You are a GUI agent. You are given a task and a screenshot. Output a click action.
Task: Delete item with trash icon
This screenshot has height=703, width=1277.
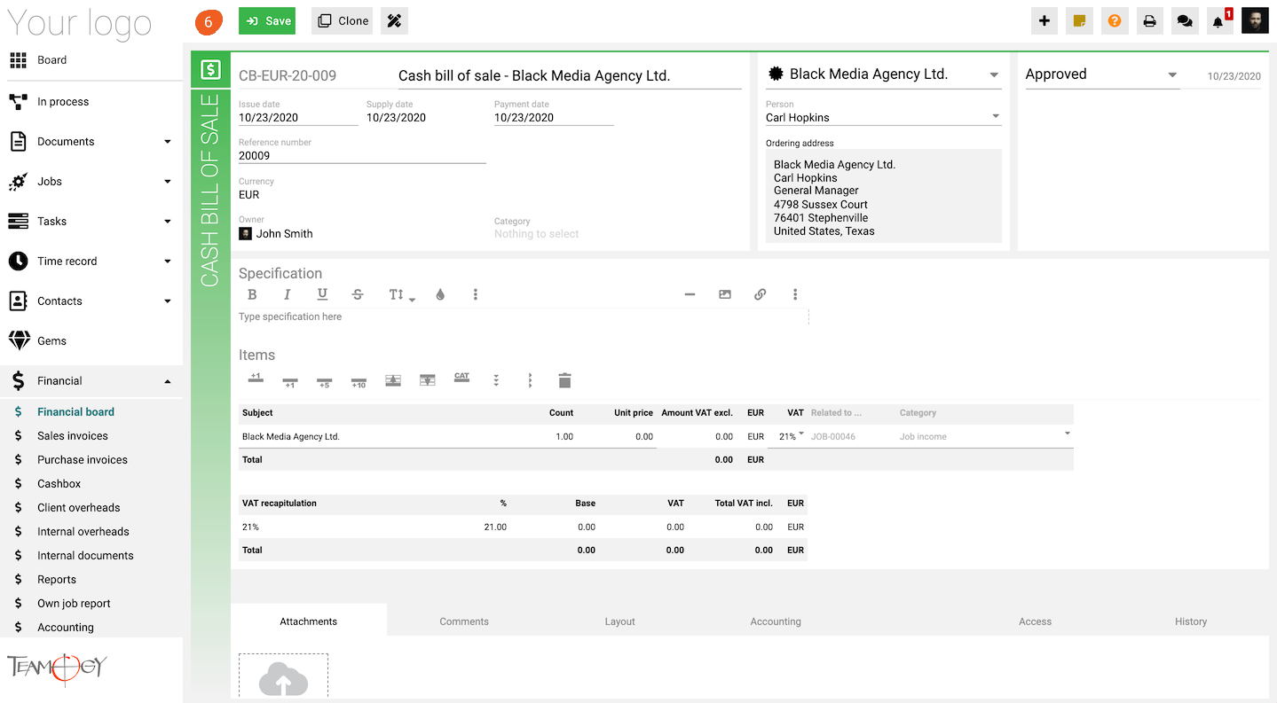pyautogui.click(x=564, y=380)
